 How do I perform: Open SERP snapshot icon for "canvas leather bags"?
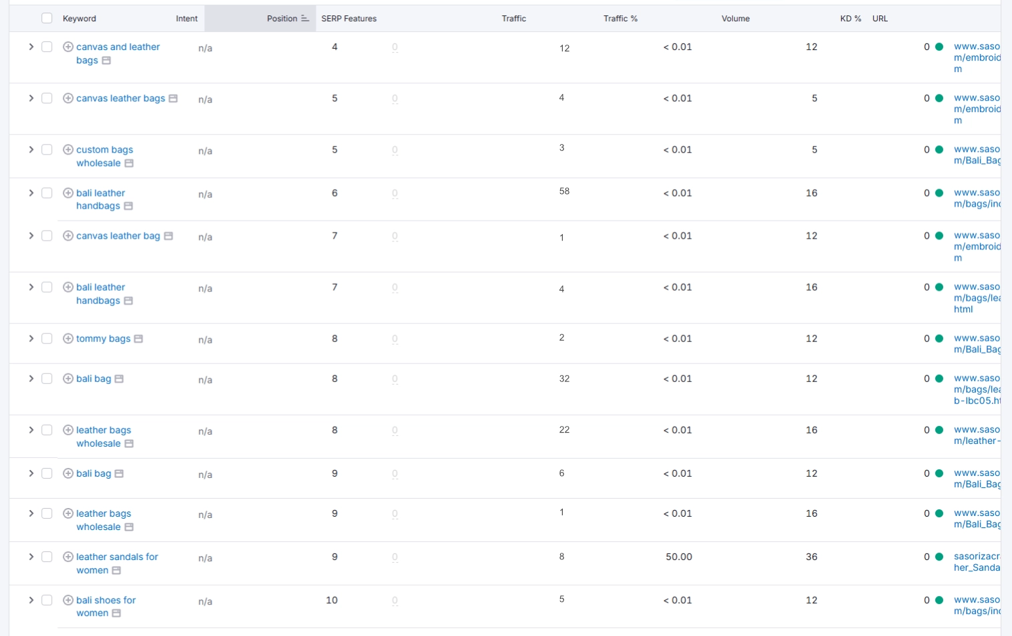pyautogui.click(x=173, y=99)
